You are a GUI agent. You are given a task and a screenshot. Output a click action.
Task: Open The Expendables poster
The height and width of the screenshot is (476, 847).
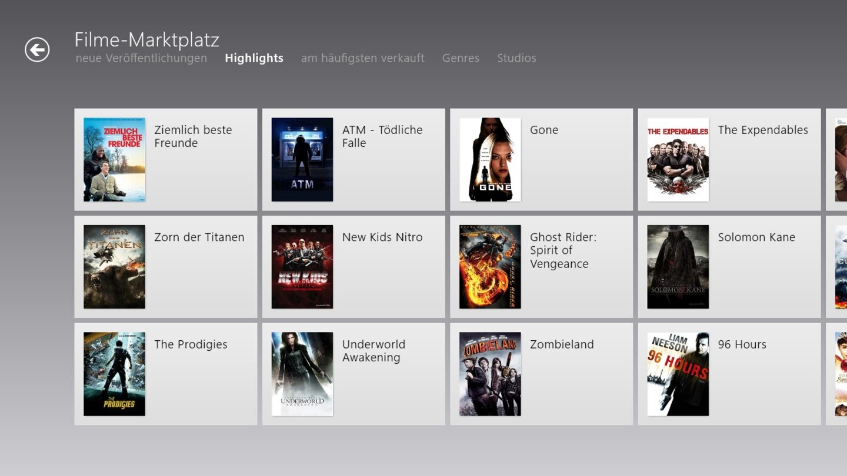pyautogui.click(x=678, y=160)
